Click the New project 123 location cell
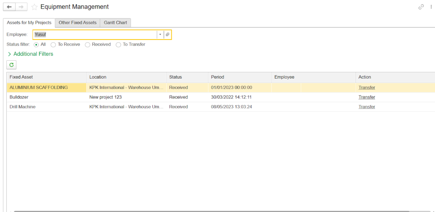 click(x=127, y=97)
